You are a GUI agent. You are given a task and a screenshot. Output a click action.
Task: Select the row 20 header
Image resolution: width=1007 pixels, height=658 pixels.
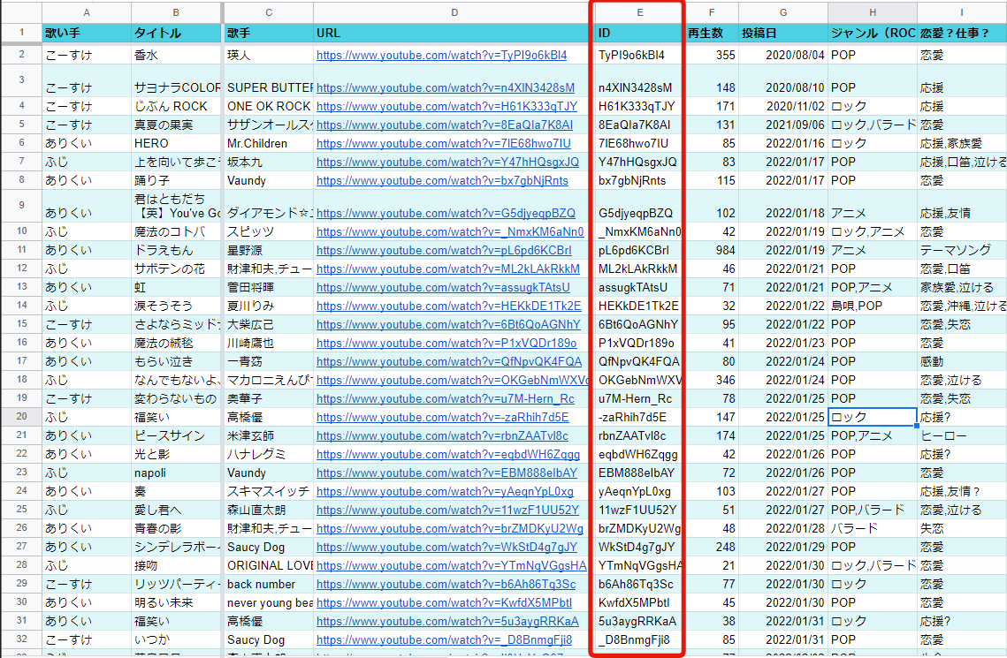[21, 417]
